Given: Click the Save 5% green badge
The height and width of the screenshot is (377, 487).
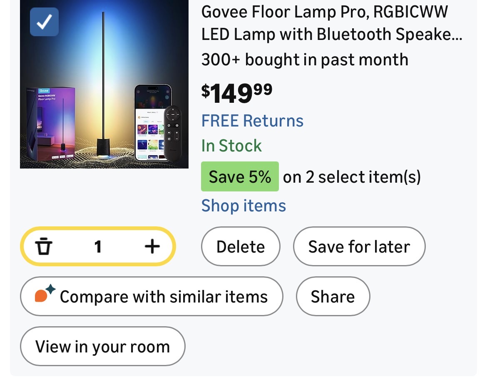Looking at the screenshot, I should coord(240,177).
